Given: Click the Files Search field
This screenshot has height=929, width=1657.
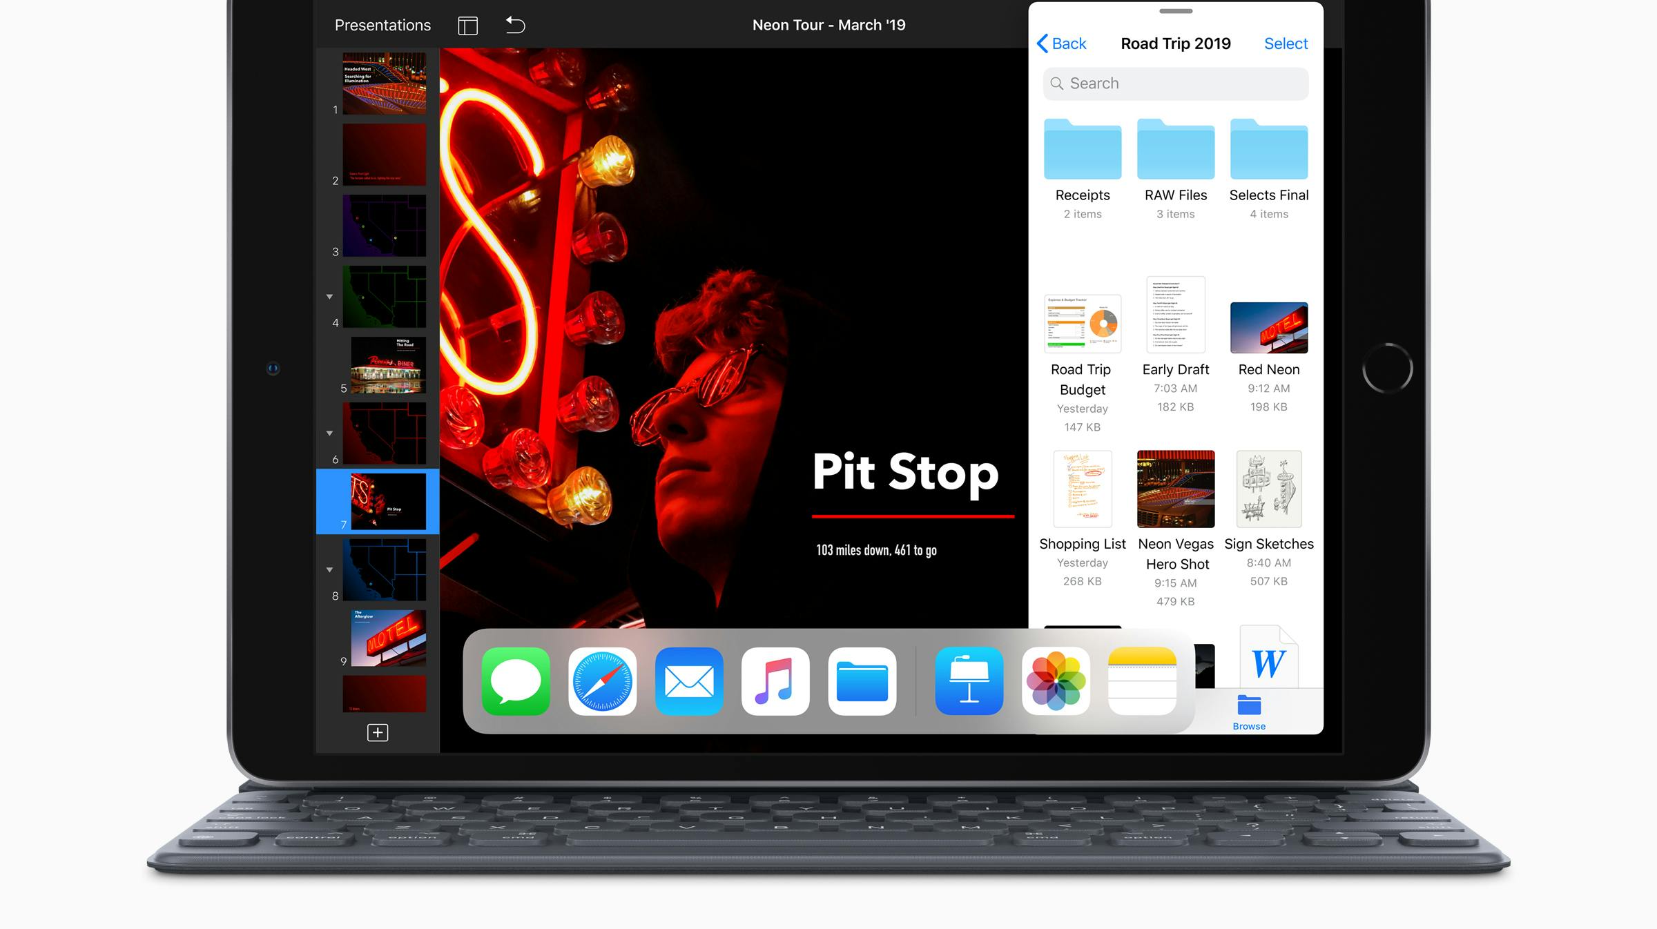Looking at the screenshot, I should [1176, 84].
